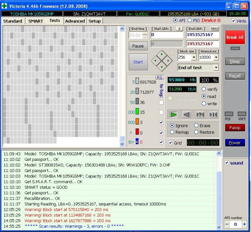Click the MAX button above End LBA
Screen dimensions: 251x232
coord(215,29)
